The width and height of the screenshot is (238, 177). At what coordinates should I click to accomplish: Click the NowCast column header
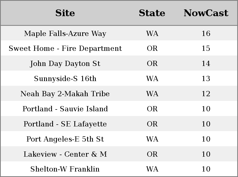(x=206, y=13)
